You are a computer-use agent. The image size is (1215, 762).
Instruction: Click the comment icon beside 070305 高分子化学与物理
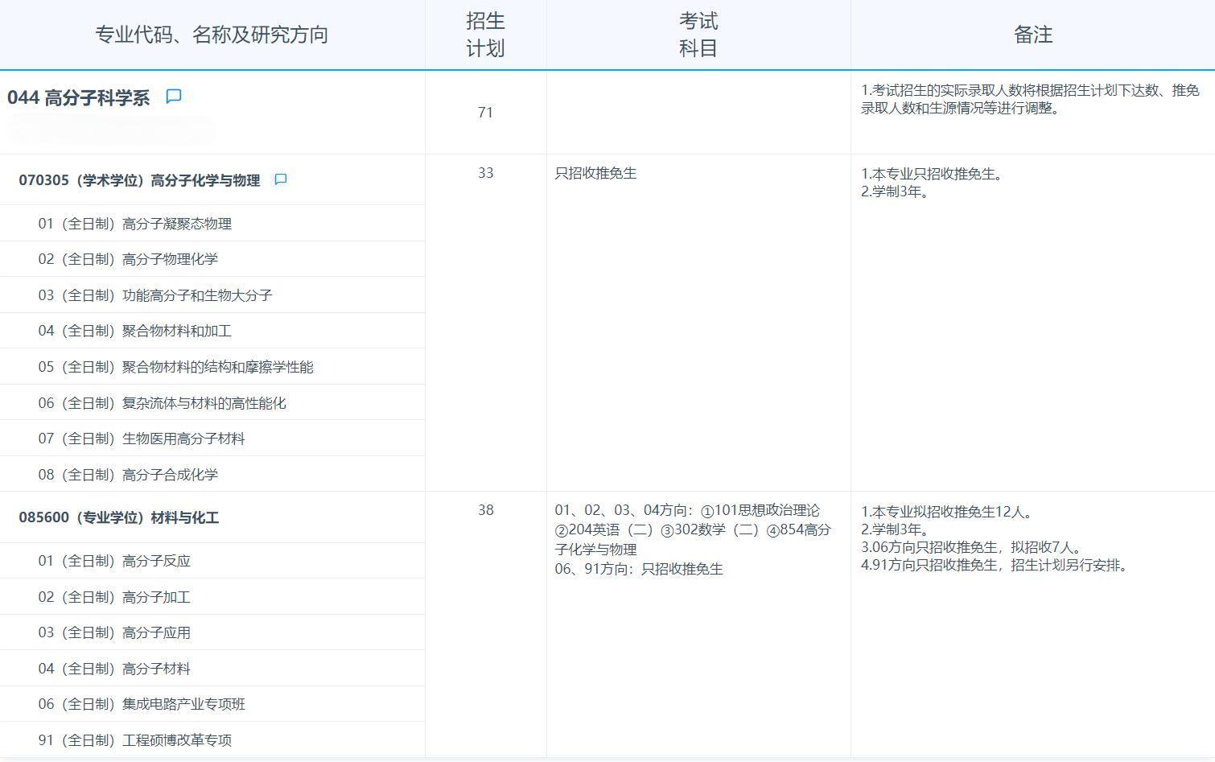click(x=280, y=180)
